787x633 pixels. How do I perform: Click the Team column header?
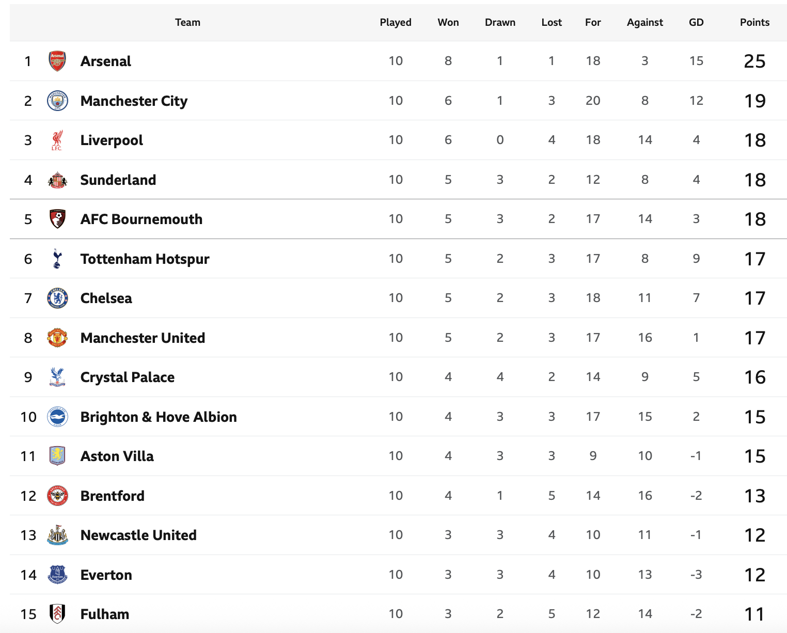[187, 22]
